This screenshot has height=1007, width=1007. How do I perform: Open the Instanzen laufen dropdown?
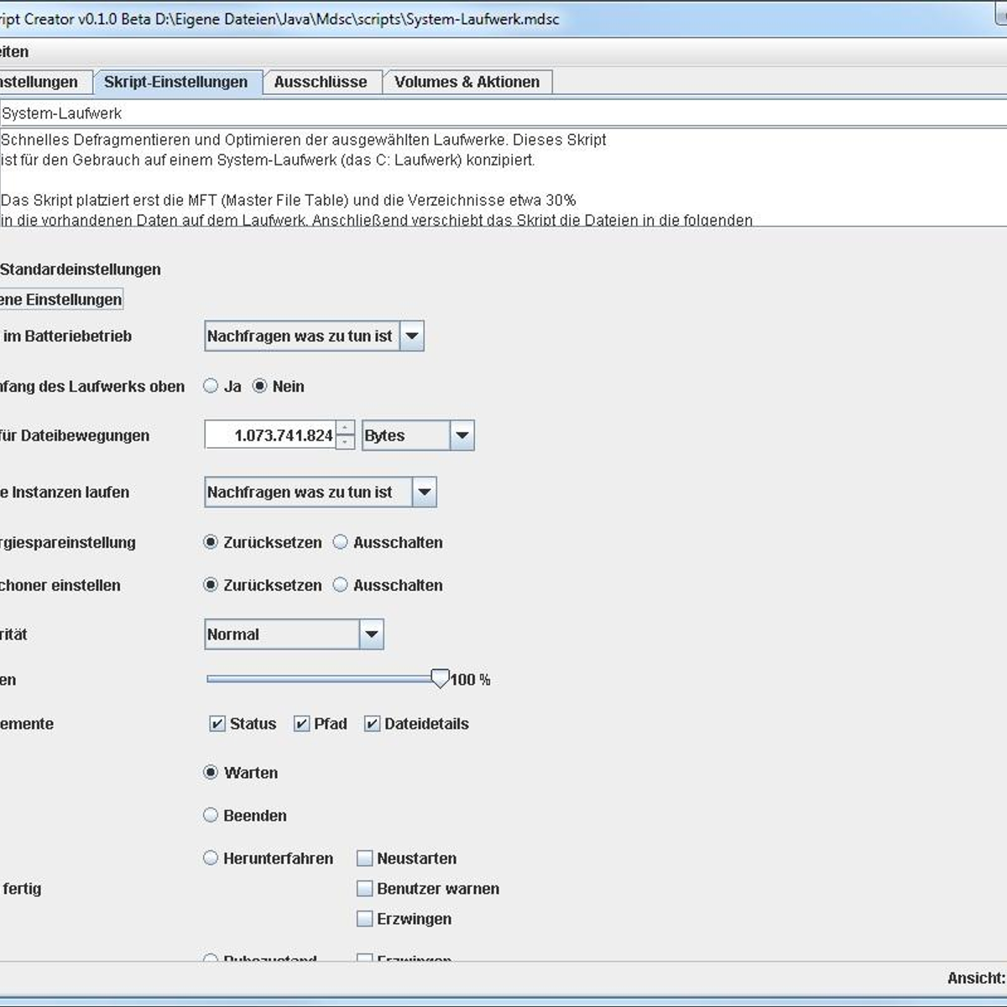424,493
